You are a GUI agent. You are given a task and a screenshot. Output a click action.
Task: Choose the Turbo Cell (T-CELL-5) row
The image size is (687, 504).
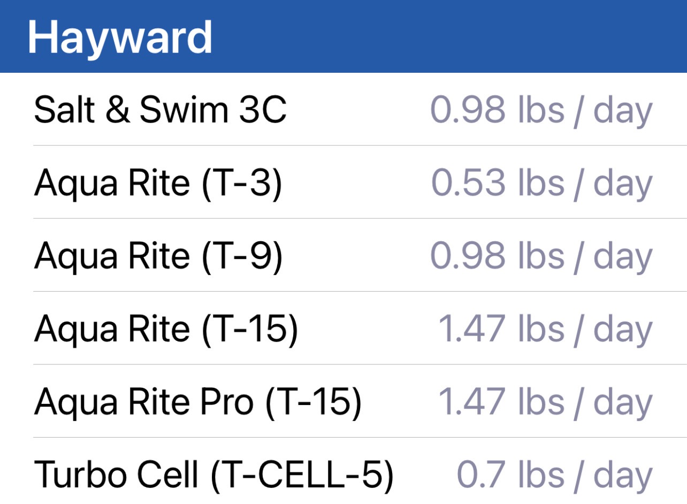tap(343, 471)
